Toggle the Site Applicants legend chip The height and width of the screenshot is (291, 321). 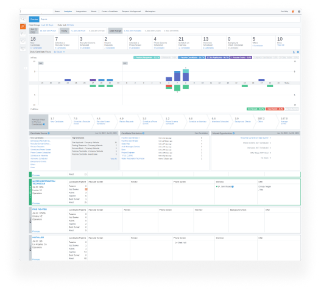tap(217, 57)
